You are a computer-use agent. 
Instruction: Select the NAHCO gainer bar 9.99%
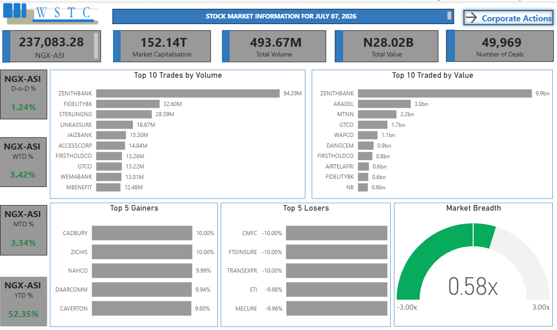142,271
